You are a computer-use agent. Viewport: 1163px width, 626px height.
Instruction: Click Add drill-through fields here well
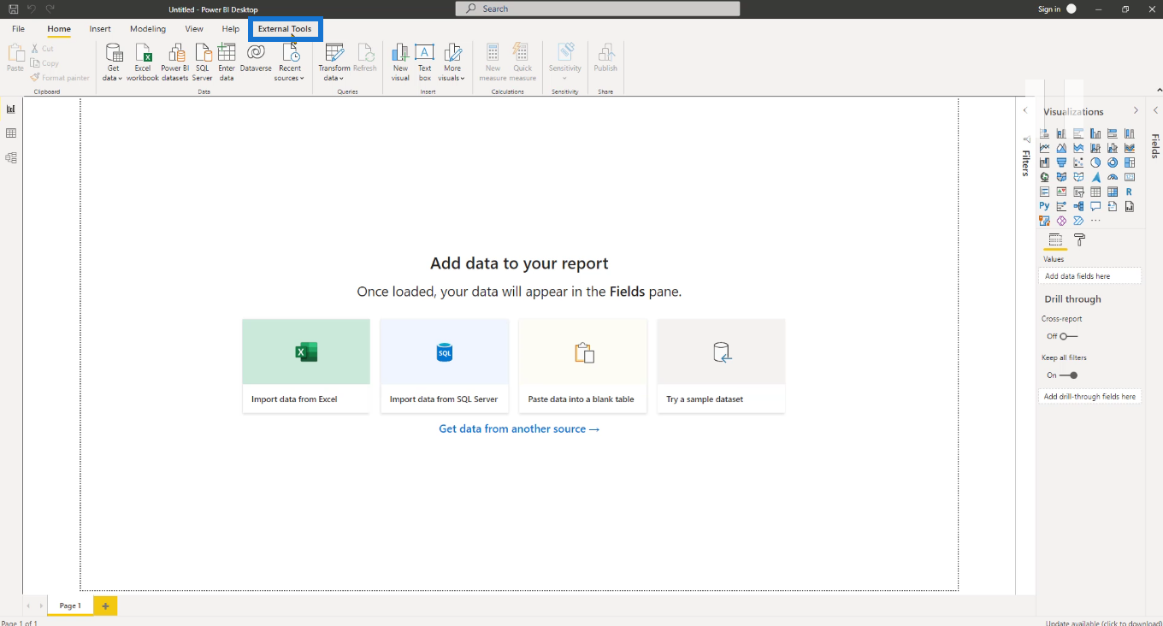click(x=1090, y=396)
